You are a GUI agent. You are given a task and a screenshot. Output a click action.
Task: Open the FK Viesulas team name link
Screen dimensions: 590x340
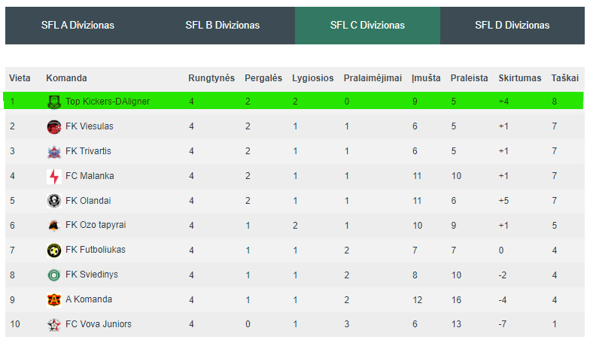coord(89,126)
